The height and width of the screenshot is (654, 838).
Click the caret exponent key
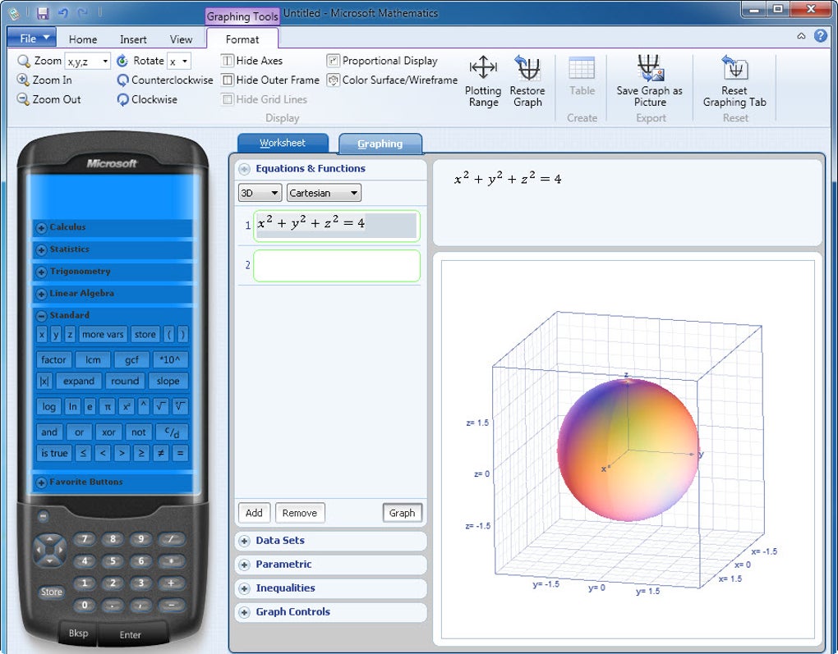point(143,407)
